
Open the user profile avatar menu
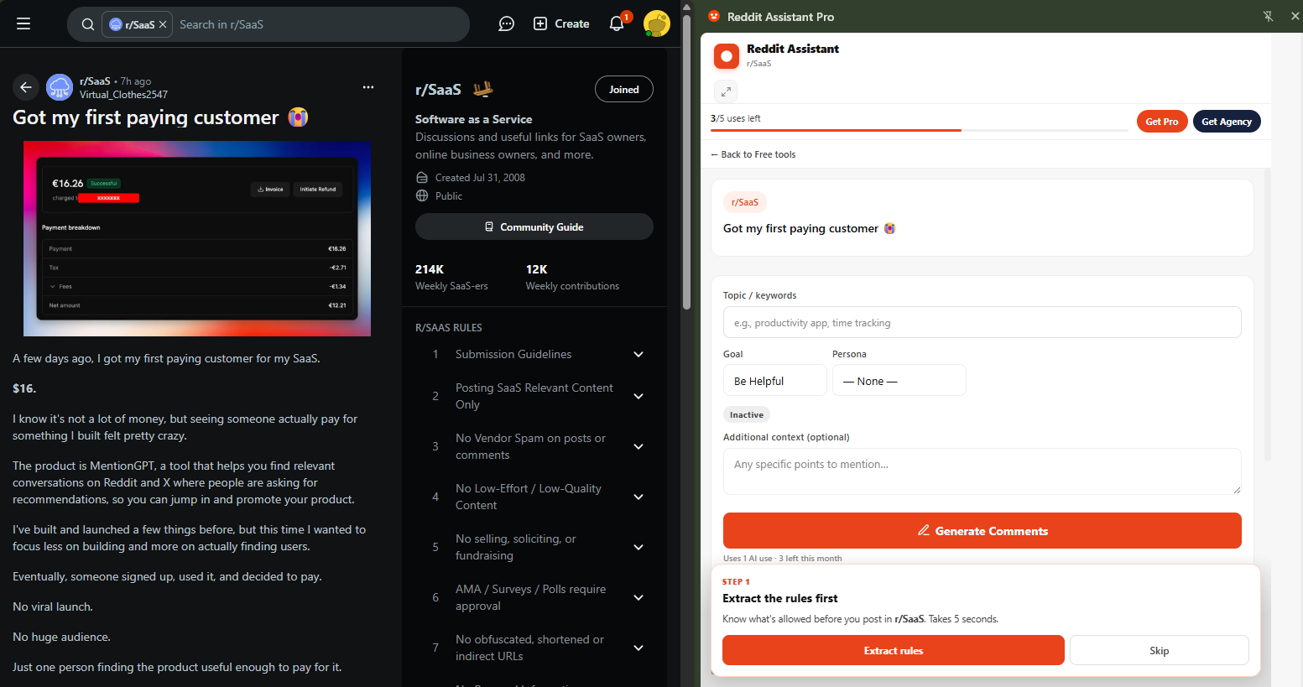656,23
